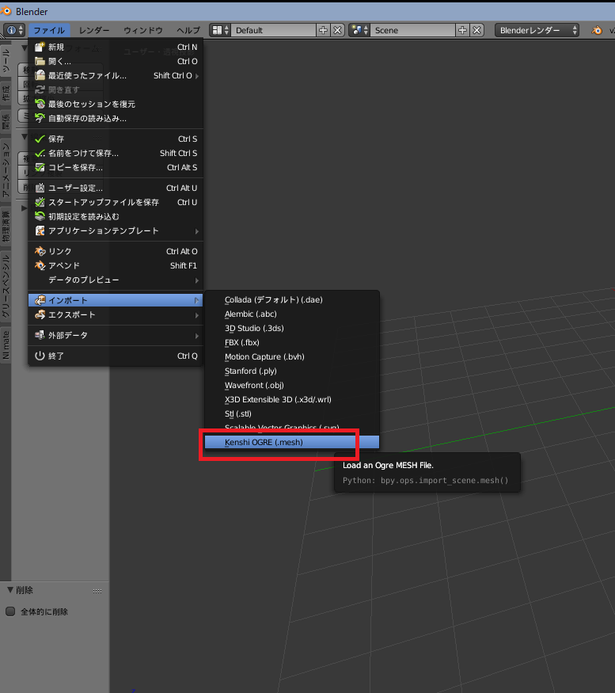
Task: Add a new scene with plus button
Action: [462, 30]
